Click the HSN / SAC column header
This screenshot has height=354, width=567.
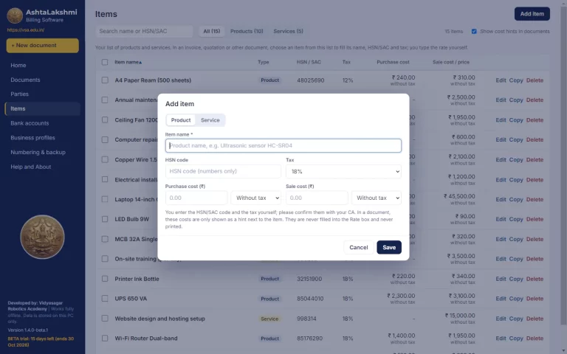pos(309,62)
